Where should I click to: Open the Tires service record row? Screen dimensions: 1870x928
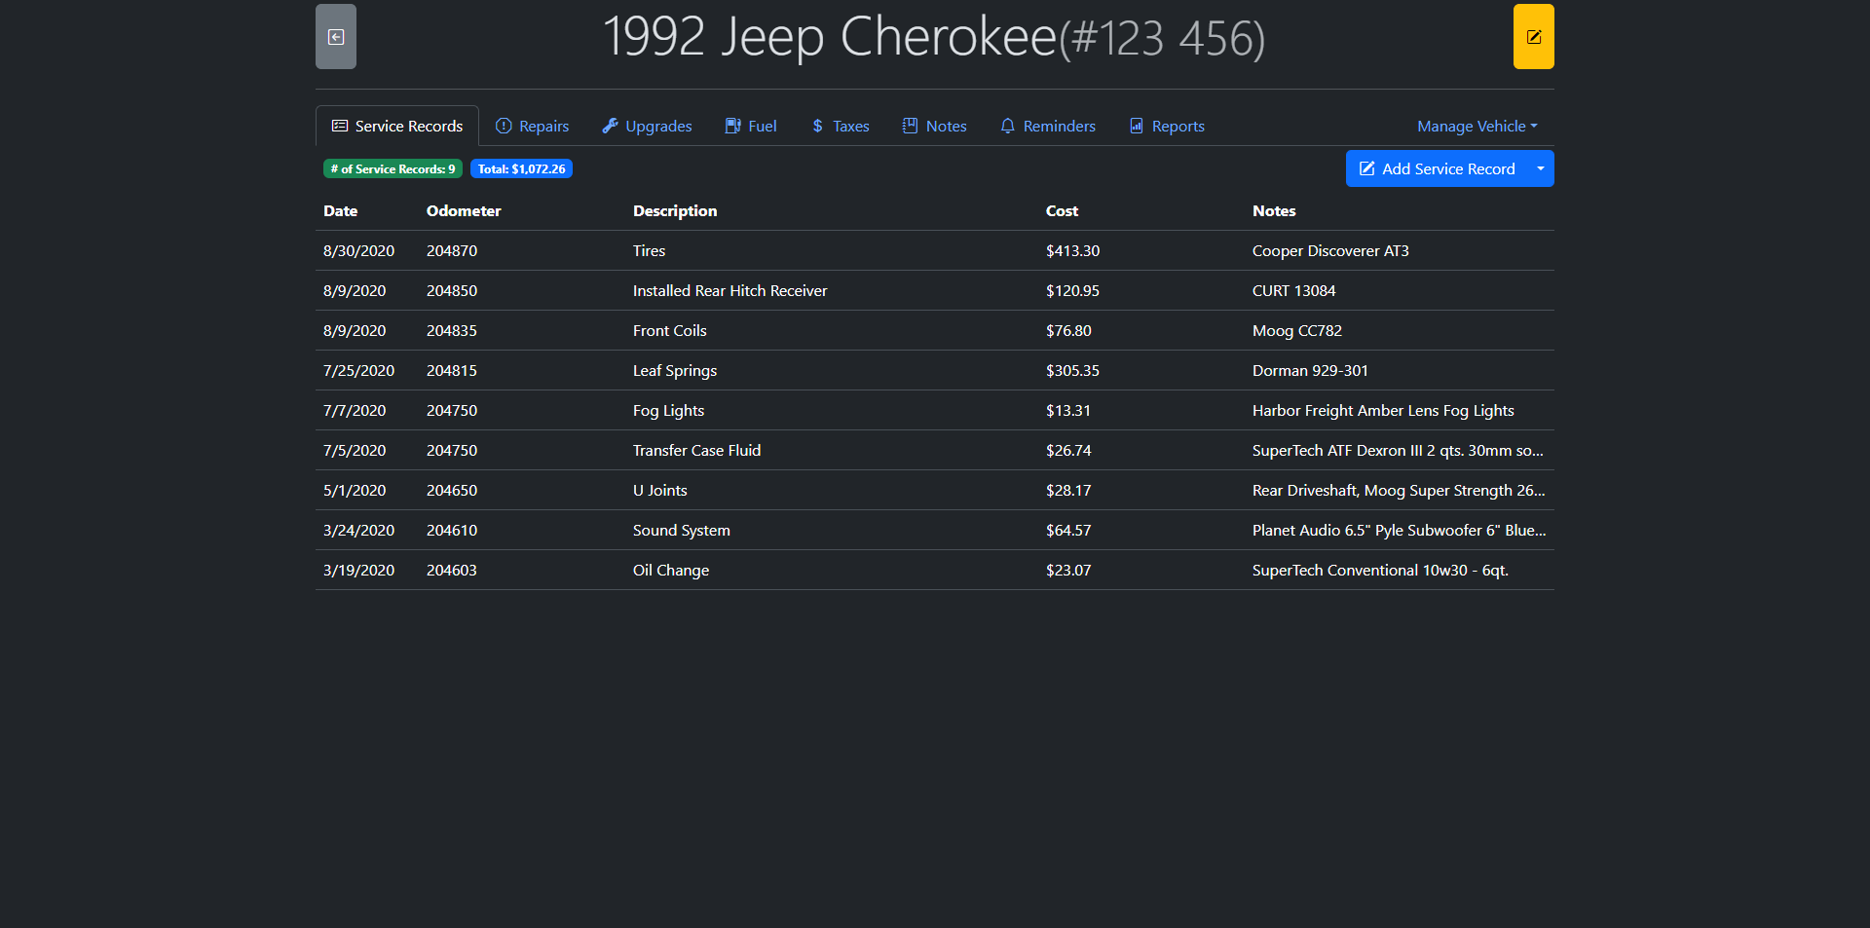coord(649,250)
